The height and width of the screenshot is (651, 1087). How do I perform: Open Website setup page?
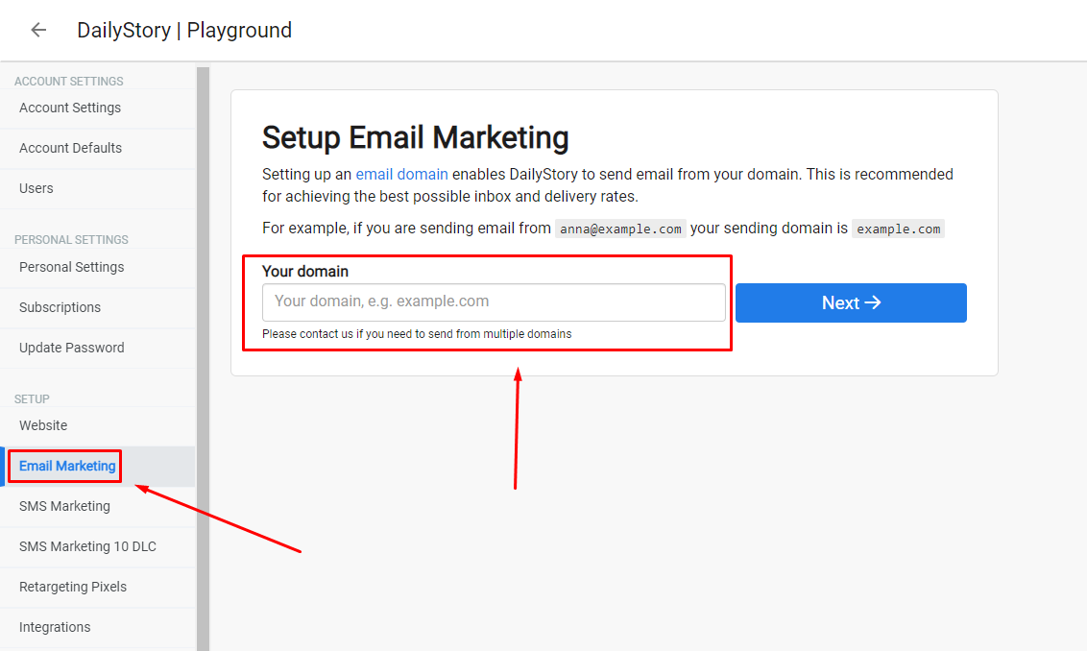(x=98, y=425)
